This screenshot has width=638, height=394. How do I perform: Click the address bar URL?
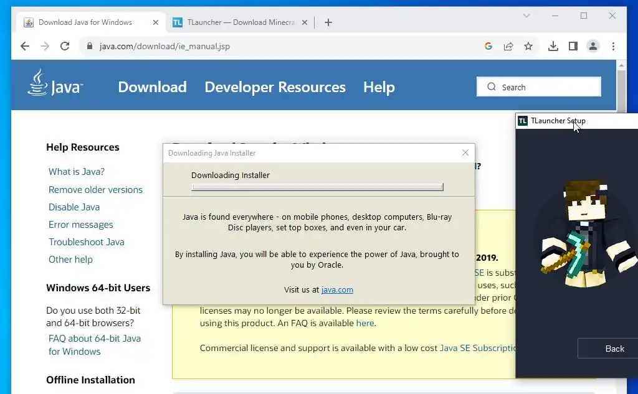coord(164,46)
